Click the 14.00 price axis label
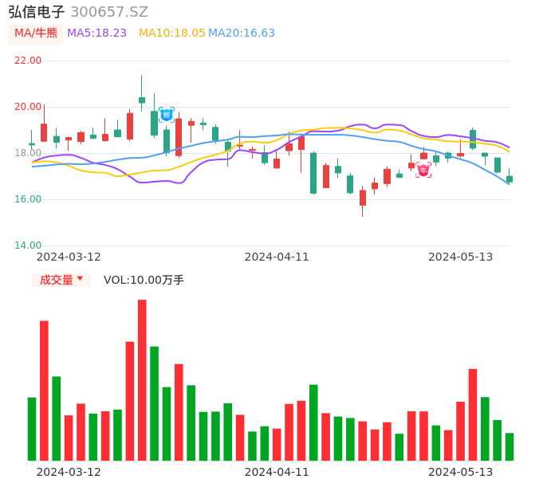This screenshot has width=547, height=483. 29,245
